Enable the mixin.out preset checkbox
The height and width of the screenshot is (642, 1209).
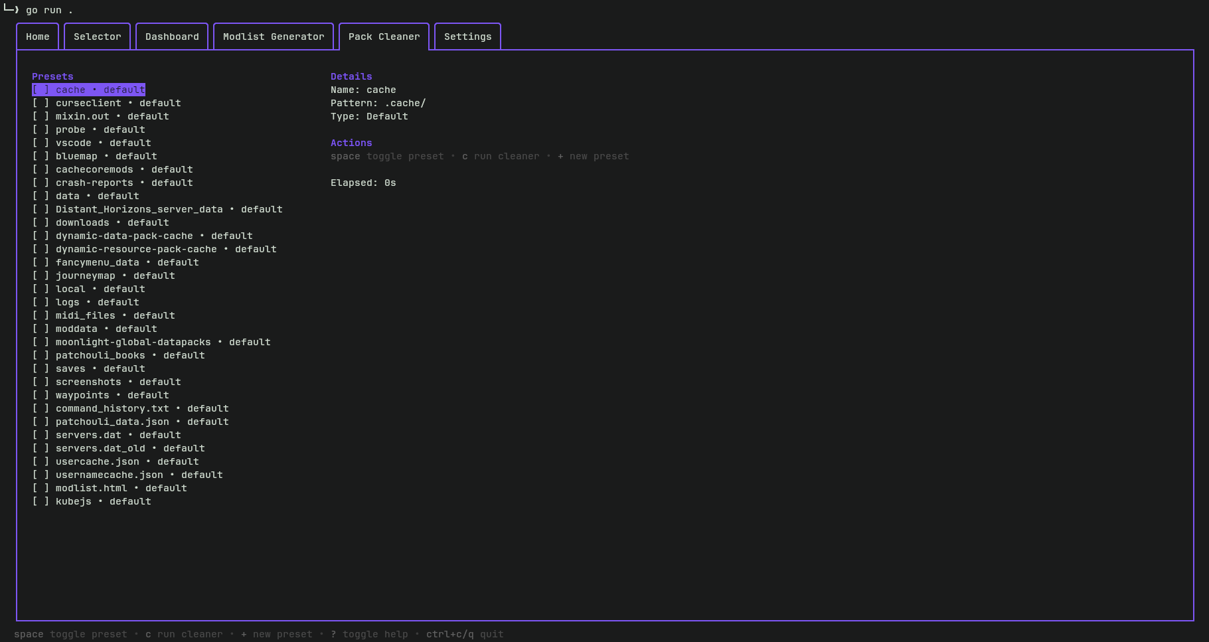point(40,116)
